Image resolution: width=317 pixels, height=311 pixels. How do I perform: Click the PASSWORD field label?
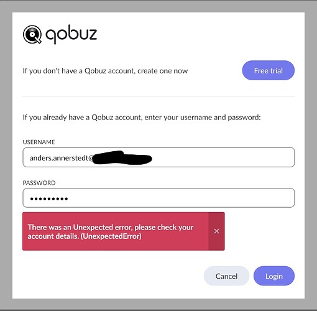[39, 183]
